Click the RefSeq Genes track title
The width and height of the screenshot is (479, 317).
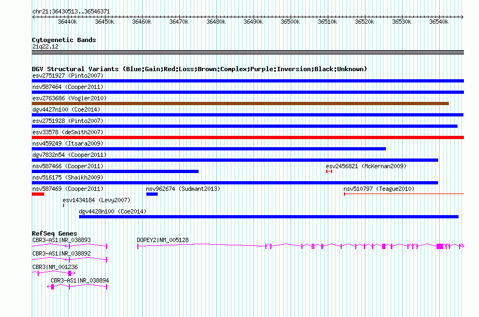(x=55, y=233)
